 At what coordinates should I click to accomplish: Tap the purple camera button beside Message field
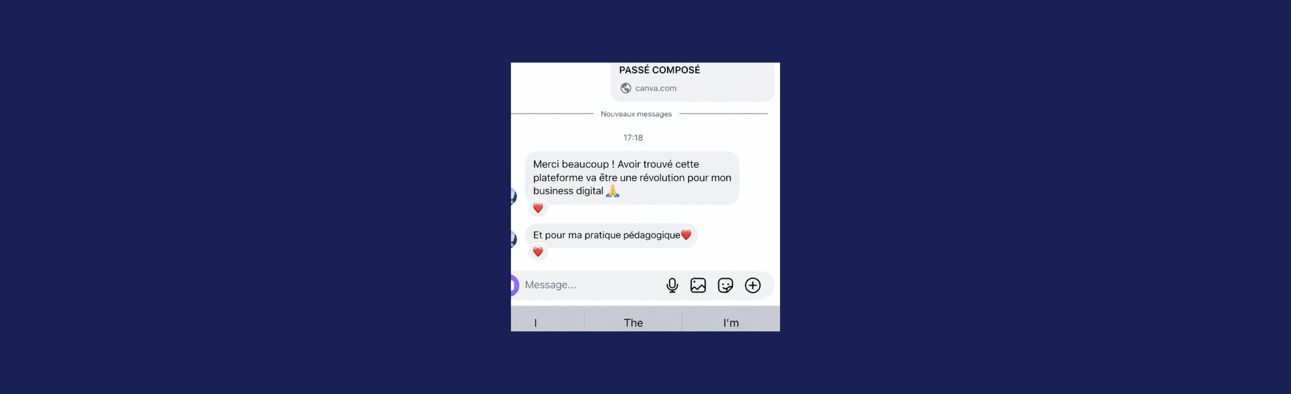pos(514,285)
